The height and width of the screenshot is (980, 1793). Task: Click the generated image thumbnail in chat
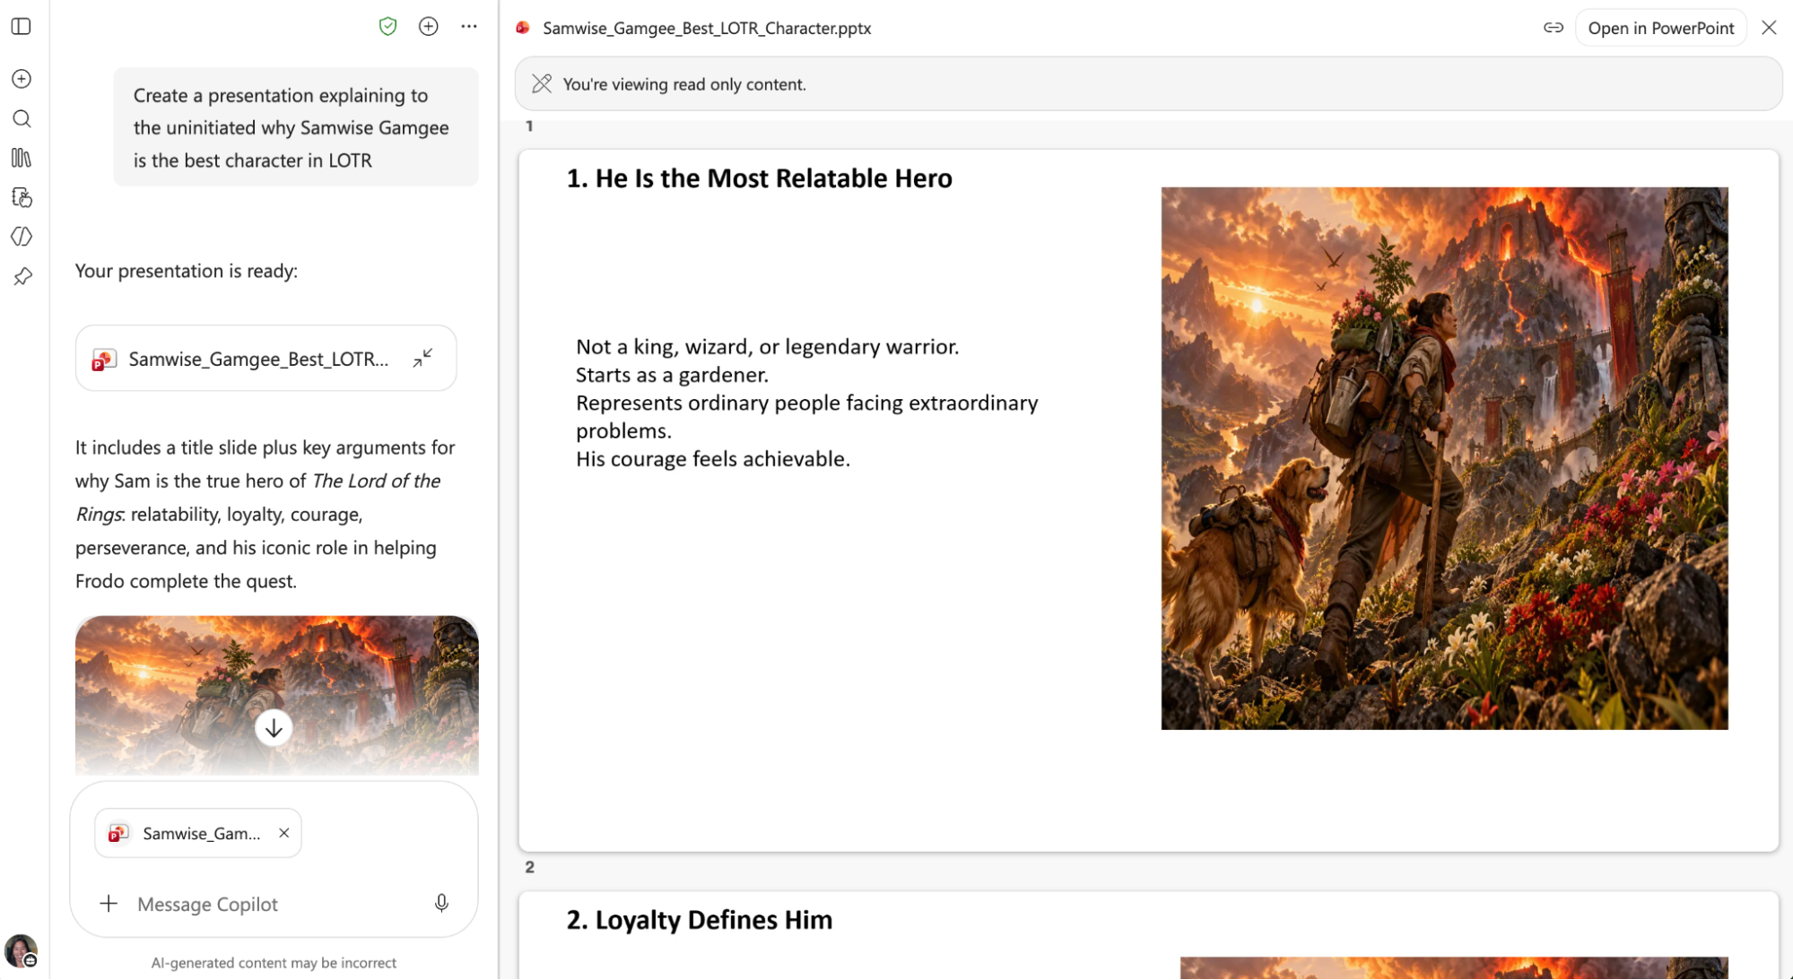coord(276,695)
